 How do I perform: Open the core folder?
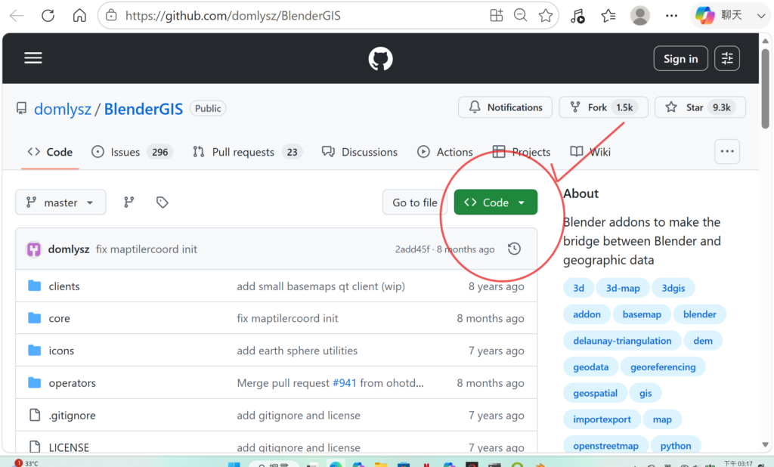(x=59, y=318)
